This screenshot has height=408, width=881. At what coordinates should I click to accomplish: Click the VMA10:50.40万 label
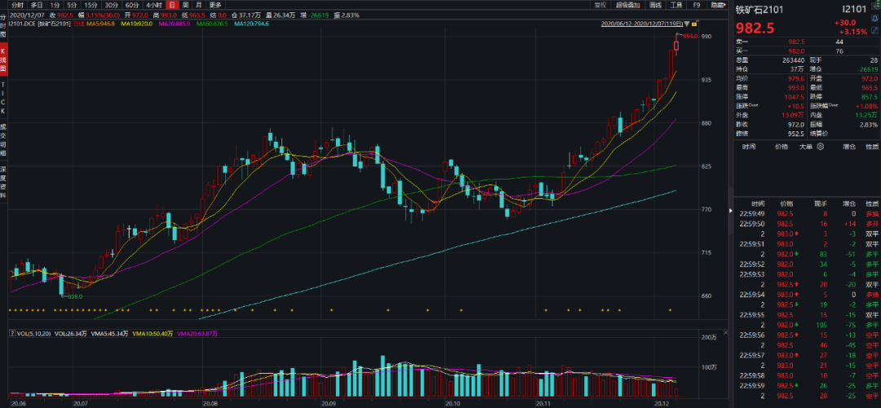[x=151, y=333]
